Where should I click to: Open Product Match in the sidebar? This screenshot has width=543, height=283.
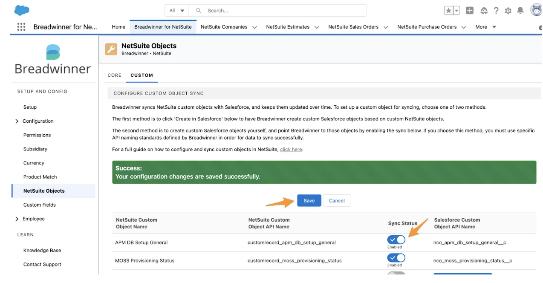coord(40,177)
